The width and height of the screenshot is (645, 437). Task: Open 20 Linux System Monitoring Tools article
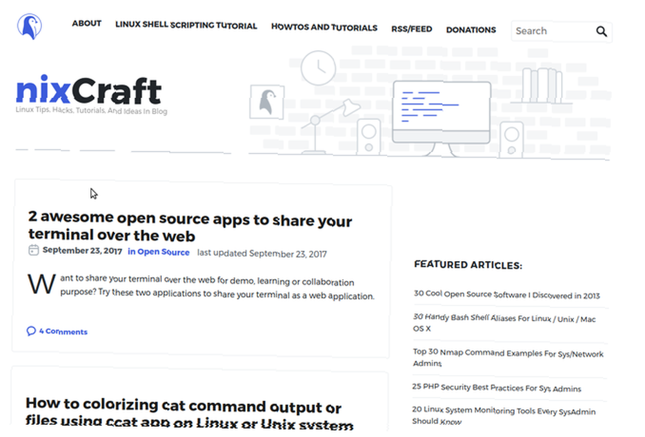pos(504,416)
